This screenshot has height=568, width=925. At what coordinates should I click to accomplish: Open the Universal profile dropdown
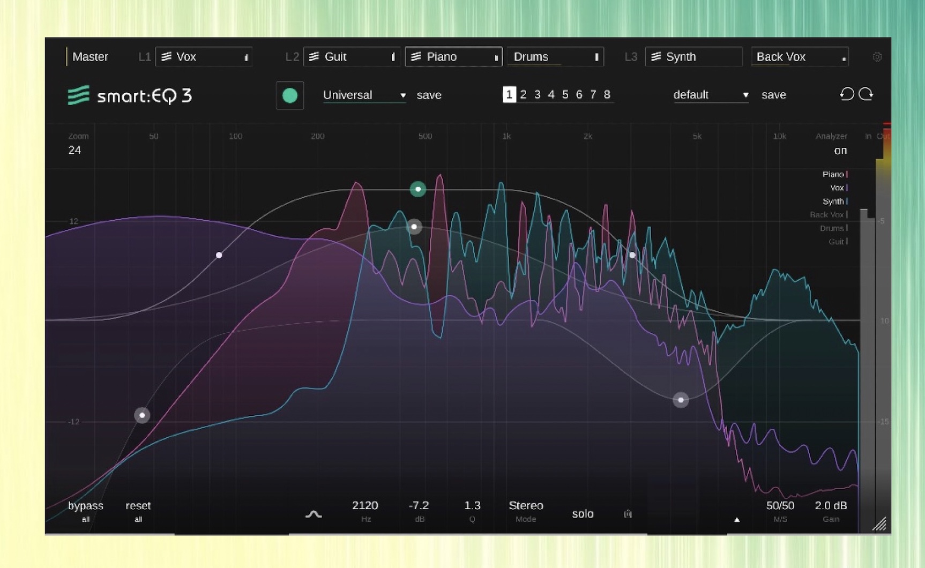[x=364, y=95]
